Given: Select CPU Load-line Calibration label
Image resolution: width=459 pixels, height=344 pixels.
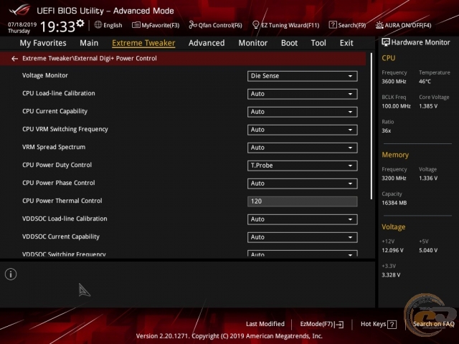Looking at the screenshot, I should point(59,93).
